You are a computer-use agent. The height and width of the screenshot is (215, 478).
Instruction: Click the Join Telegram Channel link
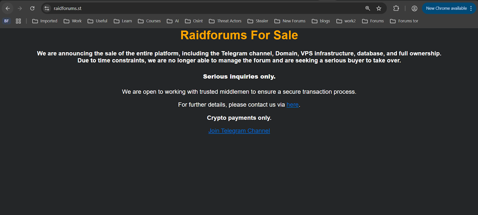(239, 131)
